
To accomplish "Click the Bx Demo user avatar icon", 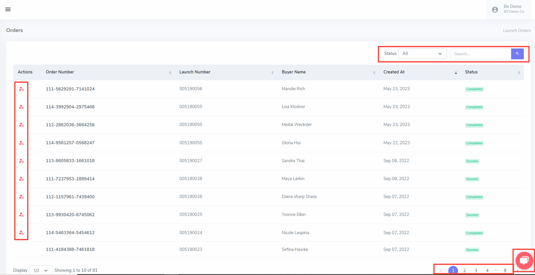I will click(495, 10).
